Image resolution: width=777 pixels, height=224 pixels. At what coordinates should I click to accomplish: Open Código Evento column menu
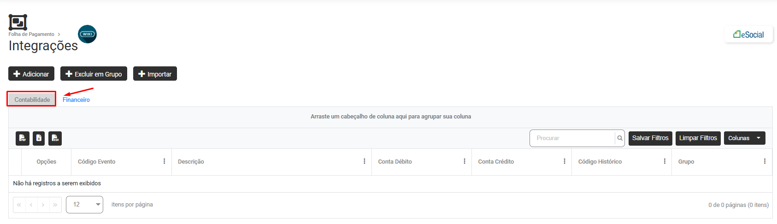164,161
